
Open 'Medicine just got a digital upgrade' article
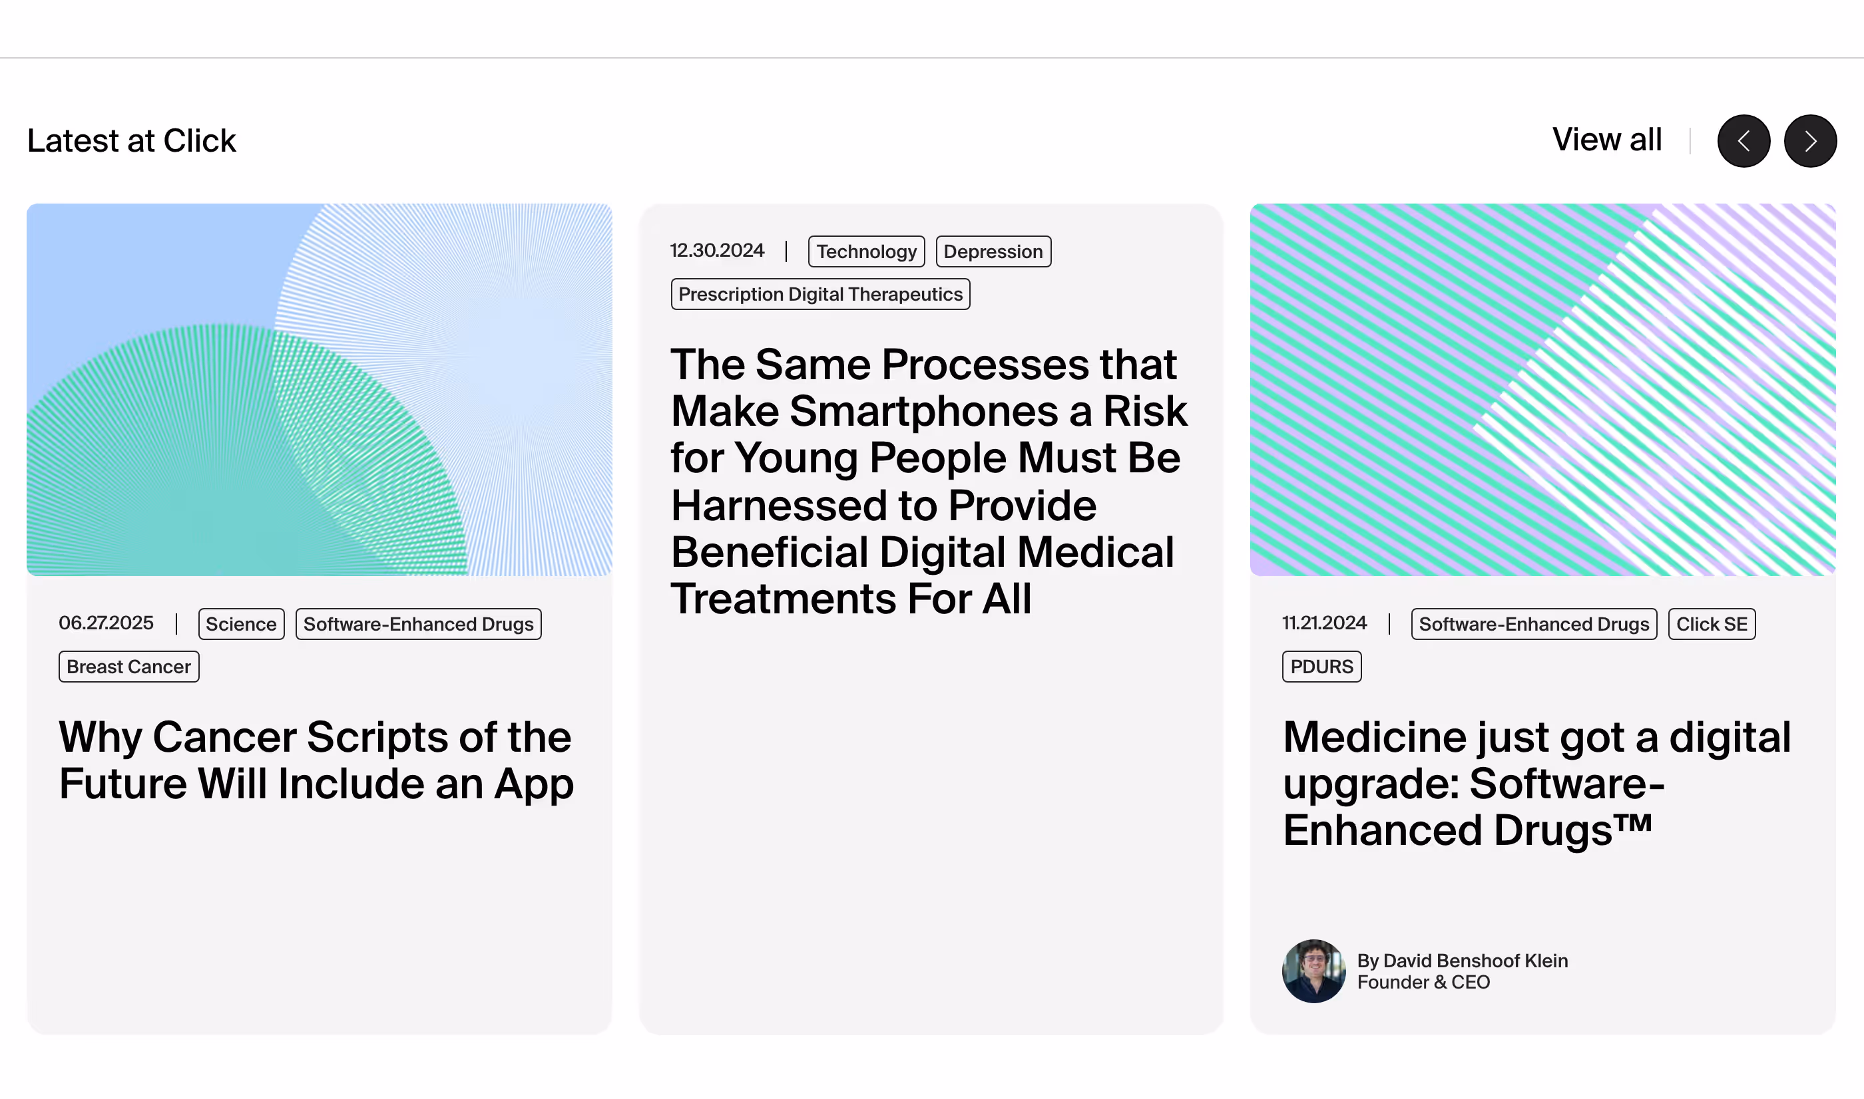click(1536, 783)
